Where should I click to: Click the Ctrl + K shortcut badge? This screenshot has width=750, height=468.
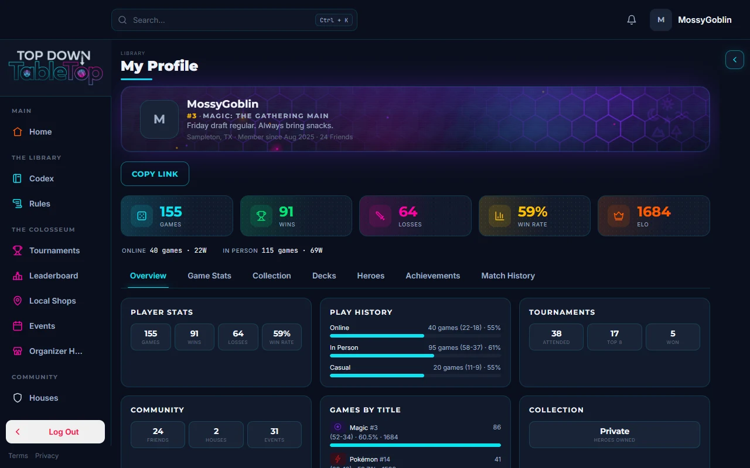[x=334, y=20]
